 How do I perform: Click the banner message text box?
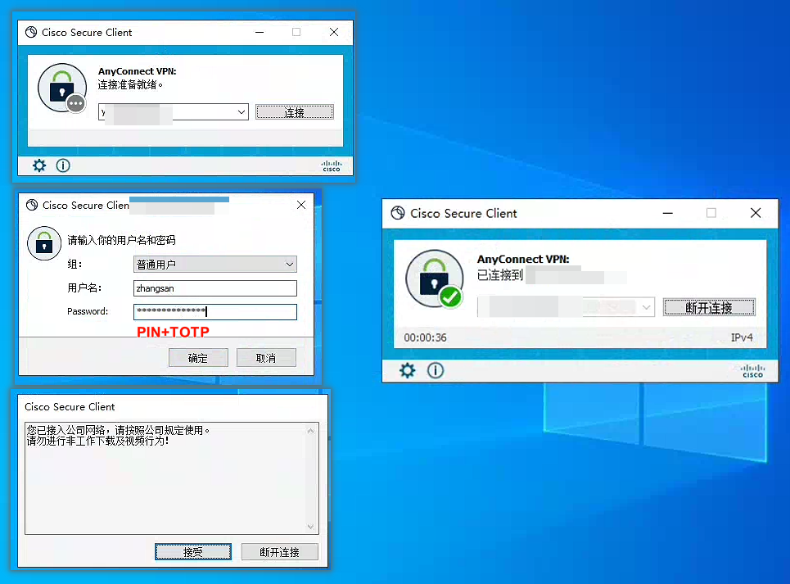point(172,478)
